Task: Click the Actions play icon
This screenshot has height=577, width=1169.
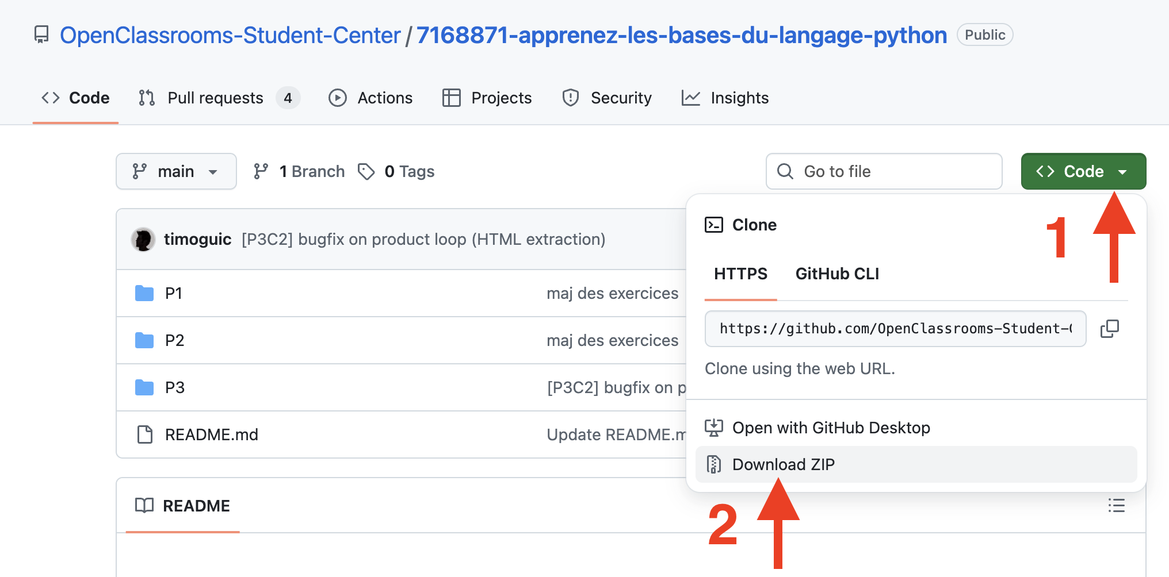Action: click(x=338, y=98)
